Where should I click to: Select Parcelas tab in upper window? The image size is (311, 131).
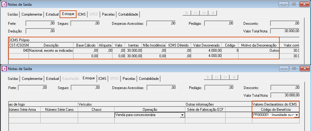(108, 14)
